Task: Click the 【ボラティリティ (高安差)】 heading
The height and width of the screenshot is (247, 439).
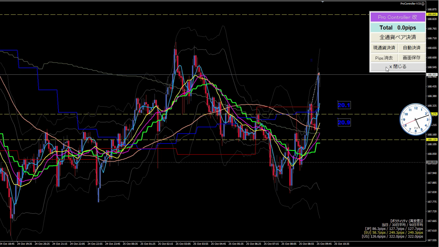Action: [406, 221]
